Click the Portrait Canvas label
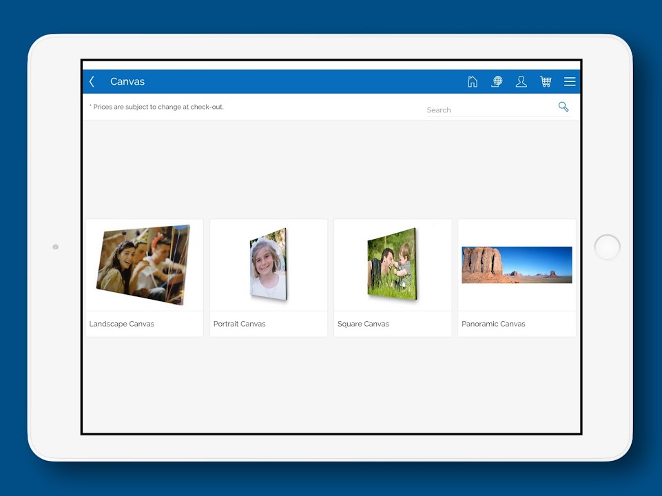Screen dimensions: 662x496 point(239,324)
